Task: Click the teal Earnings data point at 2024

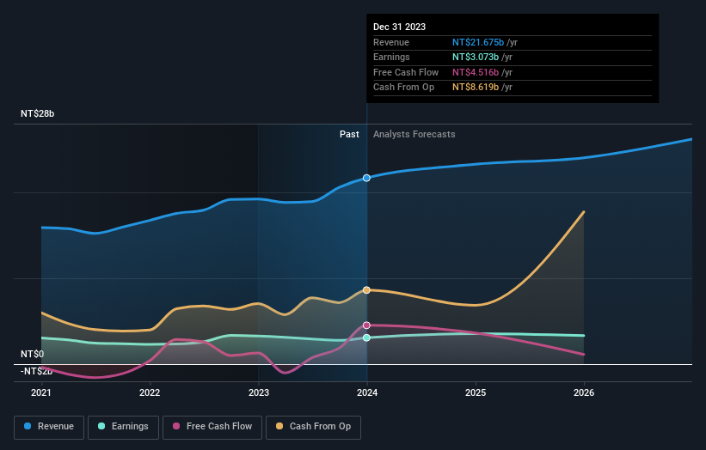Action: coord(366,337)
